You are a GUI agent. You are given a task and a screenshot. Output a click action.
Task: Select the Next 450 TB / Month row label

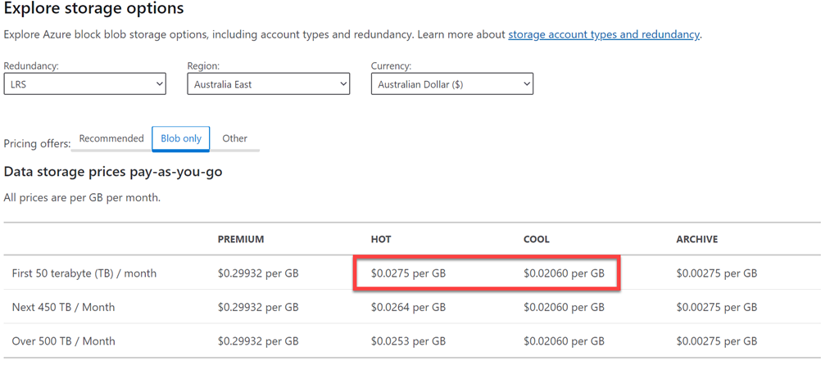point(63,308)
